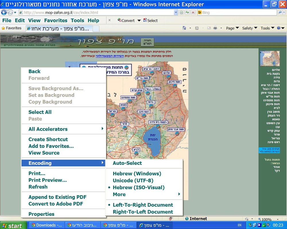This screenshot has width=287, height=229.
Task: Select Hebrew (ISO-Visual) encoding option
Action: click(x=139, y=187)
